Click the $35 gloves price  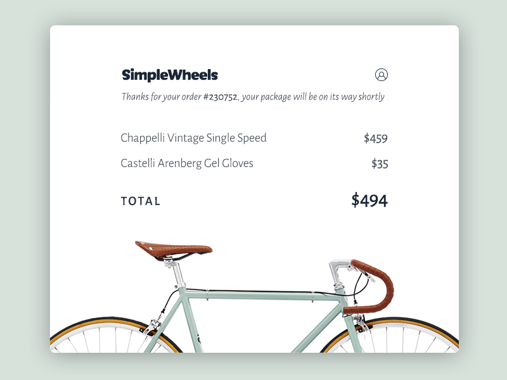pos(380,164)
